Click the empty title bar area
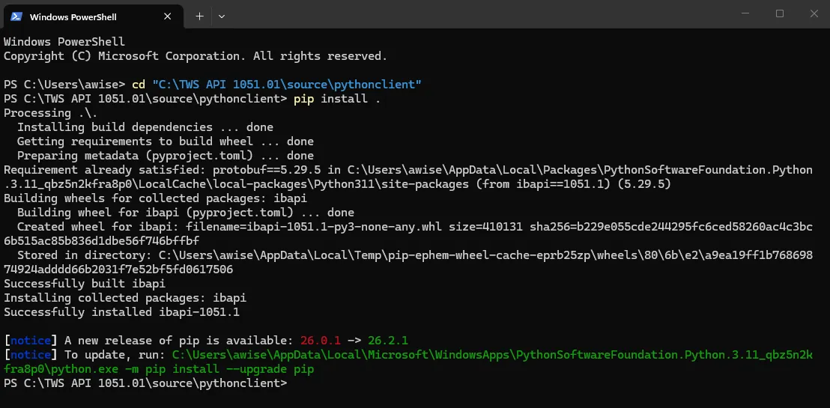The height and width of the screenshot is (408, 830). pos(476,14)
